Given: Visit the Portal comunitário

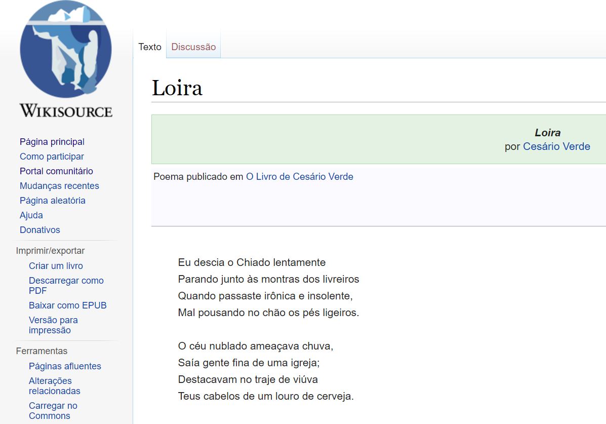Looking at the screenshot, I should (x=56, y=171).
